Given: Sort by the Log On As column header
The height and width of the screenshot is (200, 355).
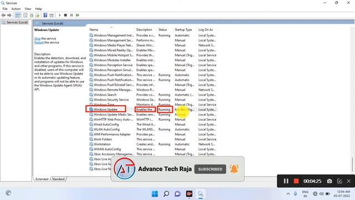Looking at the screenshot, I should coord(206,29).
